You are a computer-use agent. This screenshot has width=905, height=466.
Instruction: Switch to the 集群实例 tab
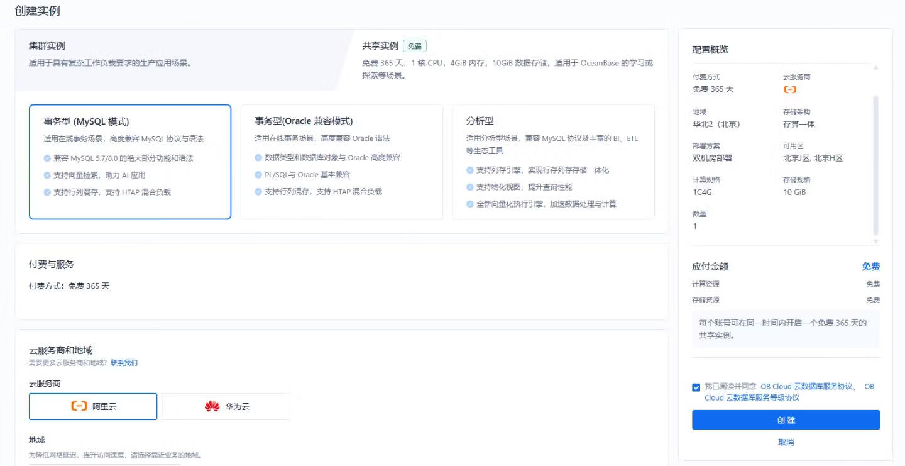[x=47, y=46]
